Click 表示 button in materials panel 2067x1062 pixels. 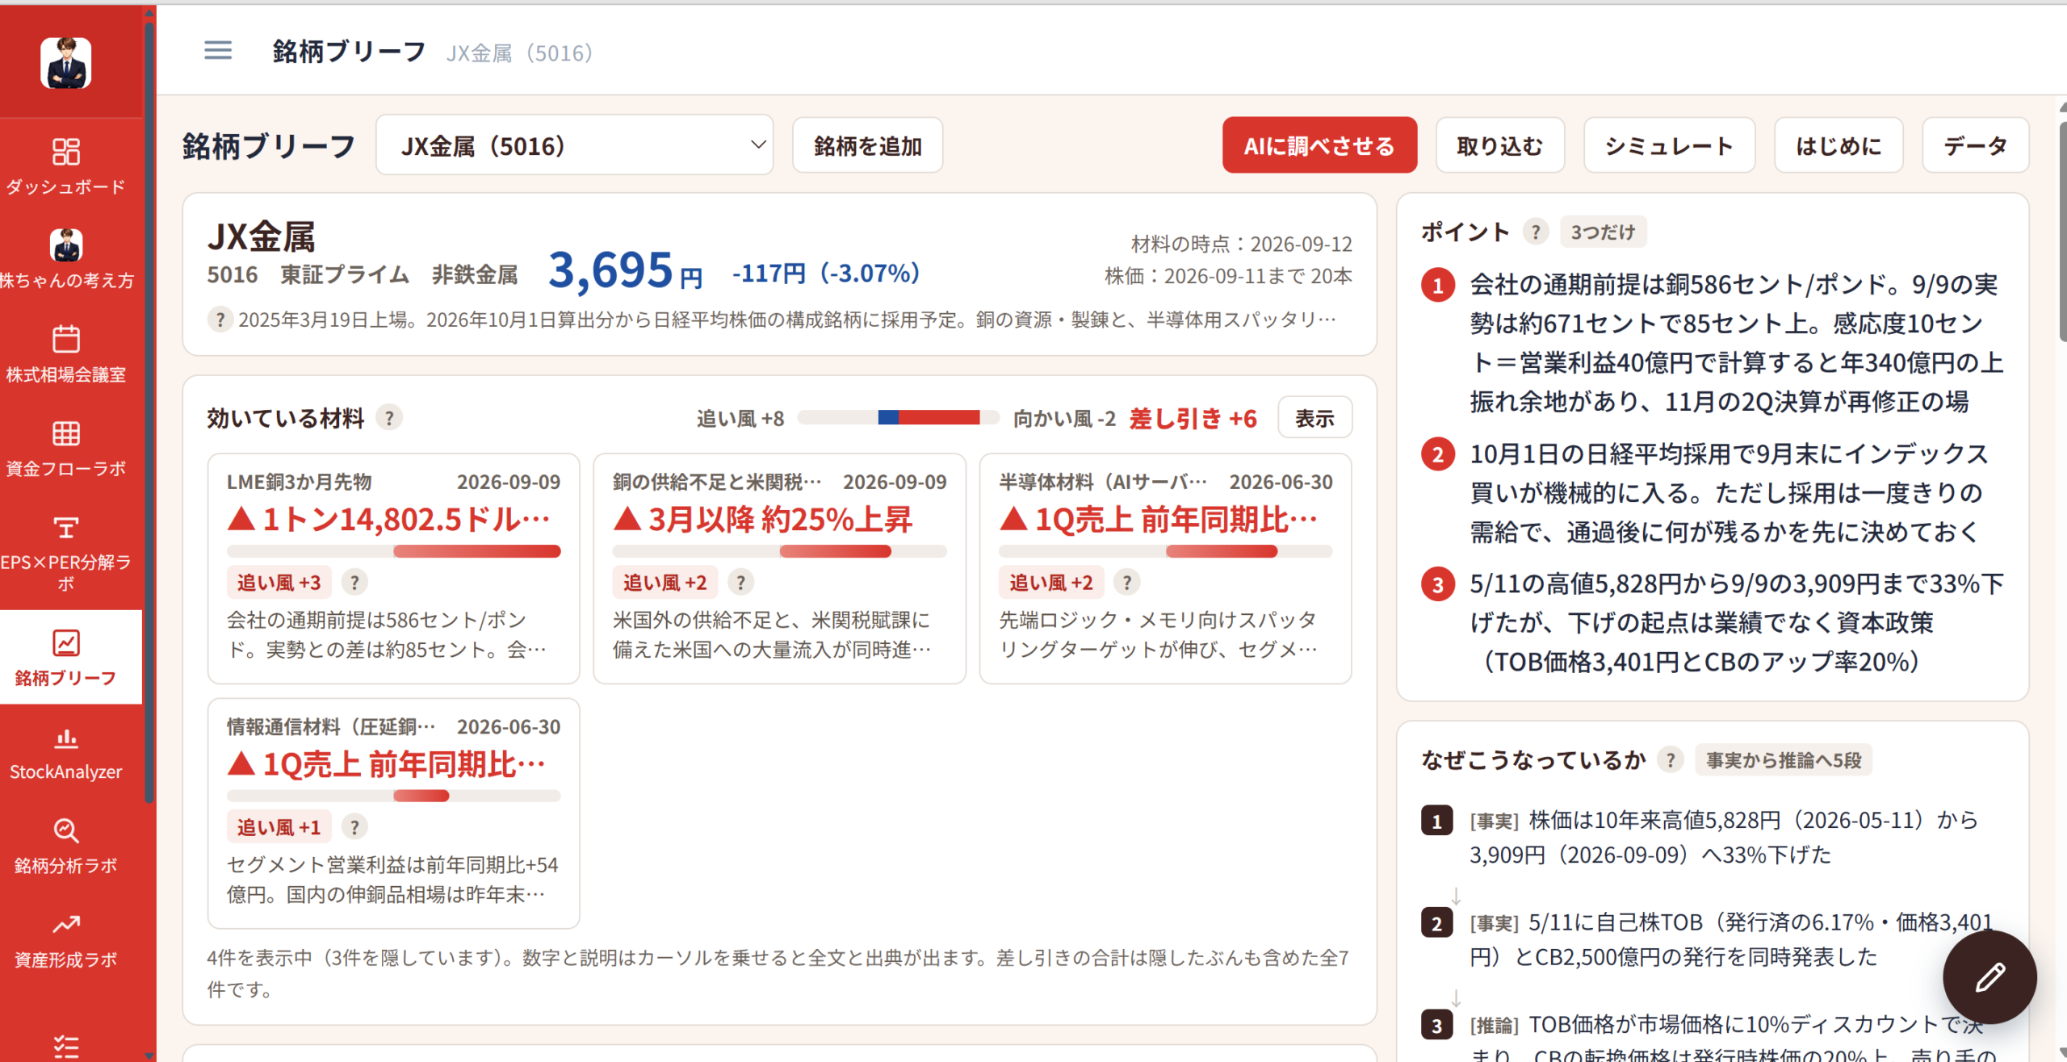(x=1314, y=418)
